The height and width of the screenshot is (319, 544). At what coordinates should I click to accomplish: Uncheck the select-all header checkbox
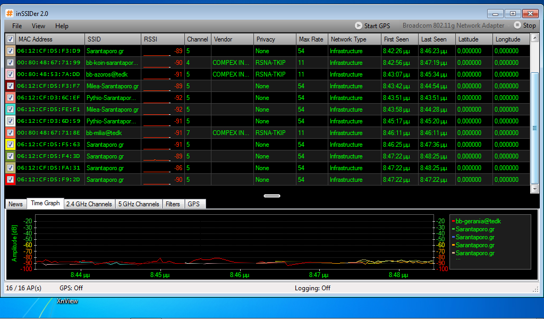(10, 39)
